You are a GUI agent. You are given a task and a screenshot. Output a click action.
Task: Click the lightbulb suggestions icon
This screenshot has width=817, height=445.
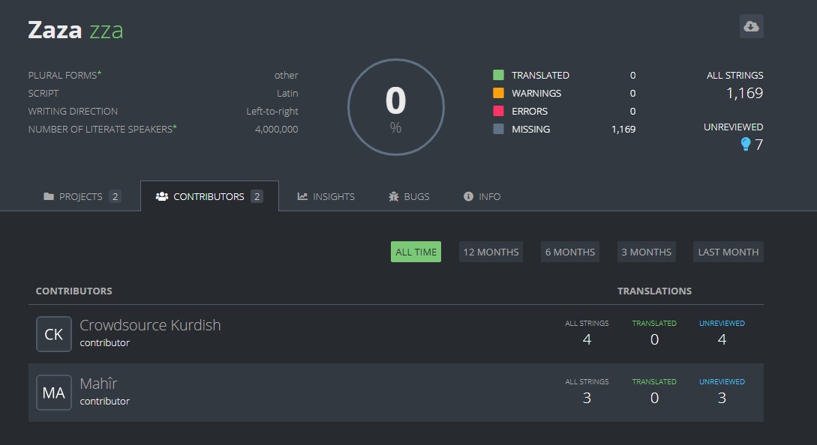pyautogui.click(x=744, y=144)
